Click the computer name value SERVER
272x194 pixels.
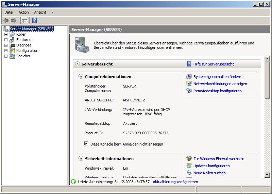tap(130, 86)
